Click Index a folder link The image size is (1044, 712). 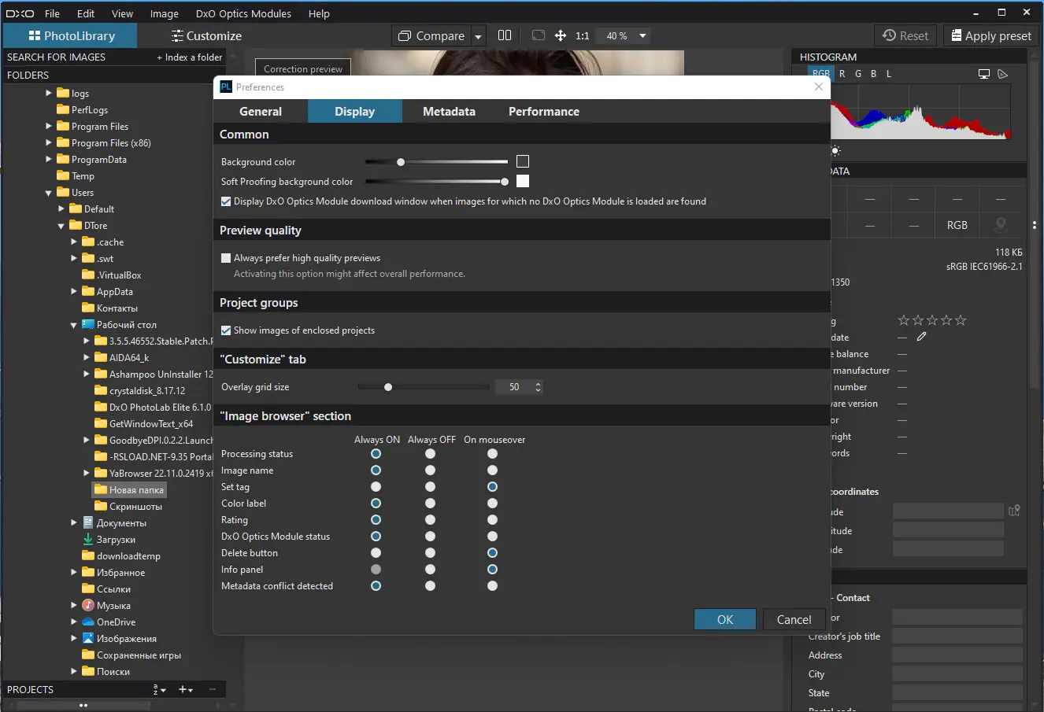pyautogui.click(x=190, y=57)
